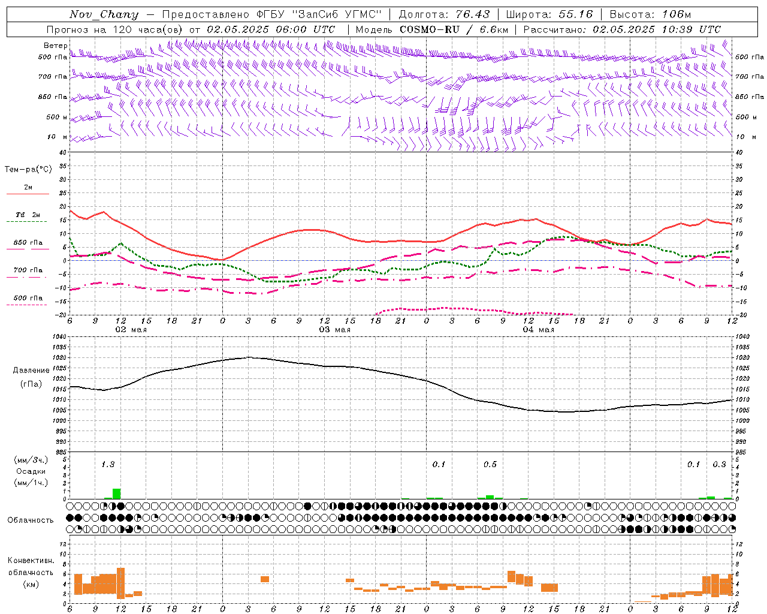Click the 0.1 precipitation value beside 0.3
767x614 pixels.
(x=693, y=464)
